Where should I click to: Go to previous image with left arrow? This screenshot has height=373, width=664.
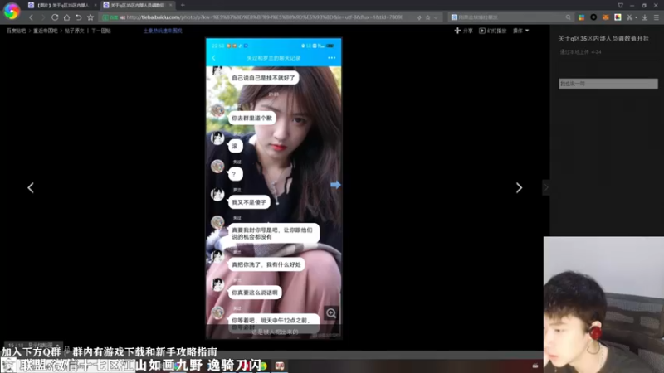[31, 188]
